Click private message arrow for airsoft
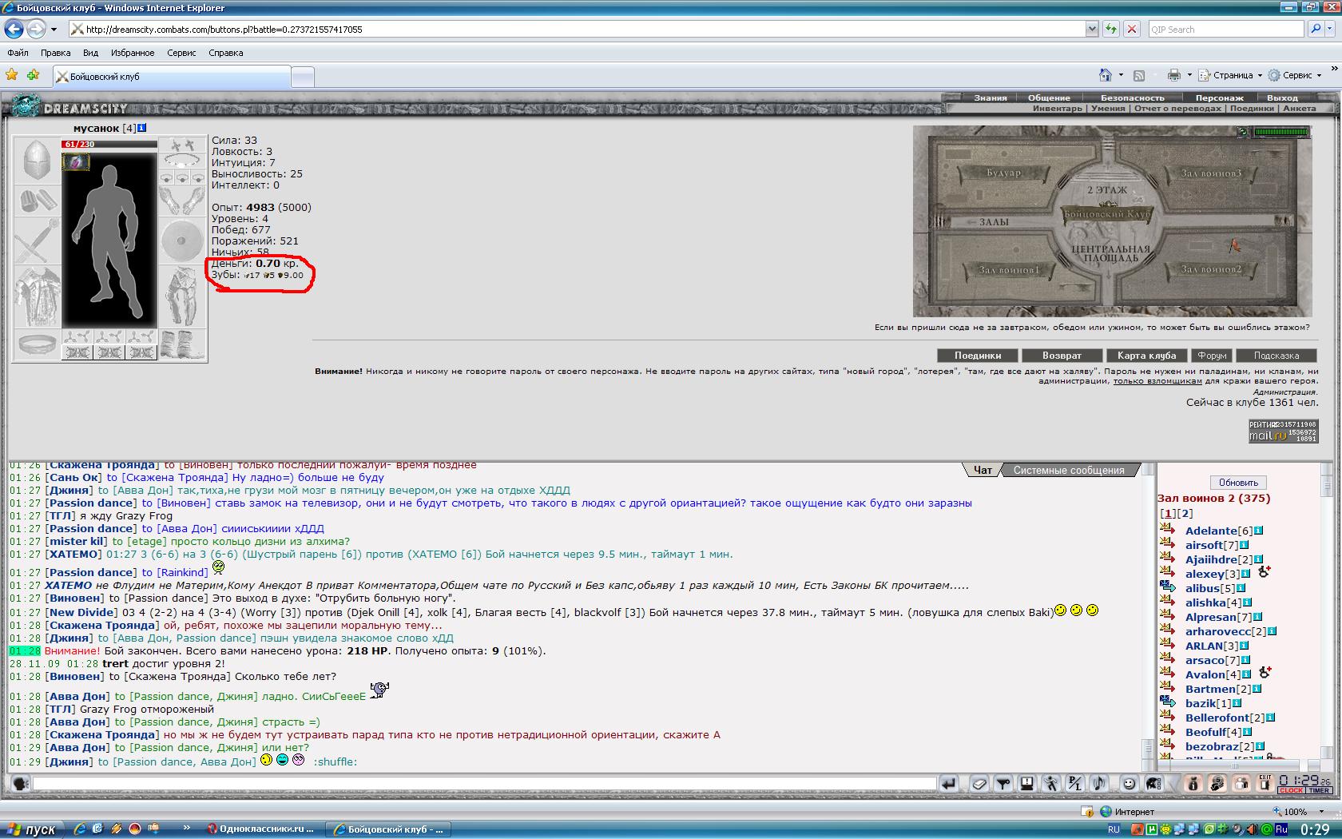 [1168, 544]
